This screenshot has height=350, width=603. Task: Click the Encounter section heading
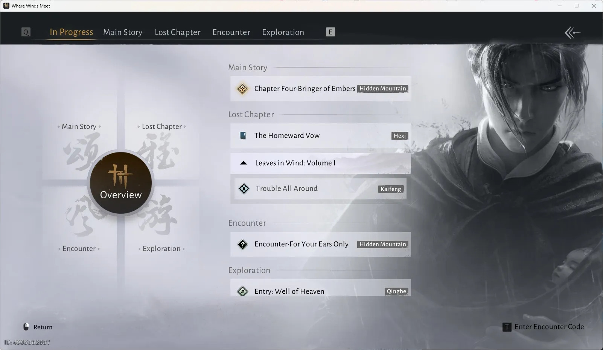click(247, 223)
